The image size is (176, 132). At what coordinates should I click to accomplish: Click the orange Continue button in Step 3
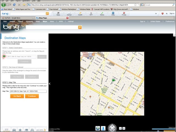[32, 96]
